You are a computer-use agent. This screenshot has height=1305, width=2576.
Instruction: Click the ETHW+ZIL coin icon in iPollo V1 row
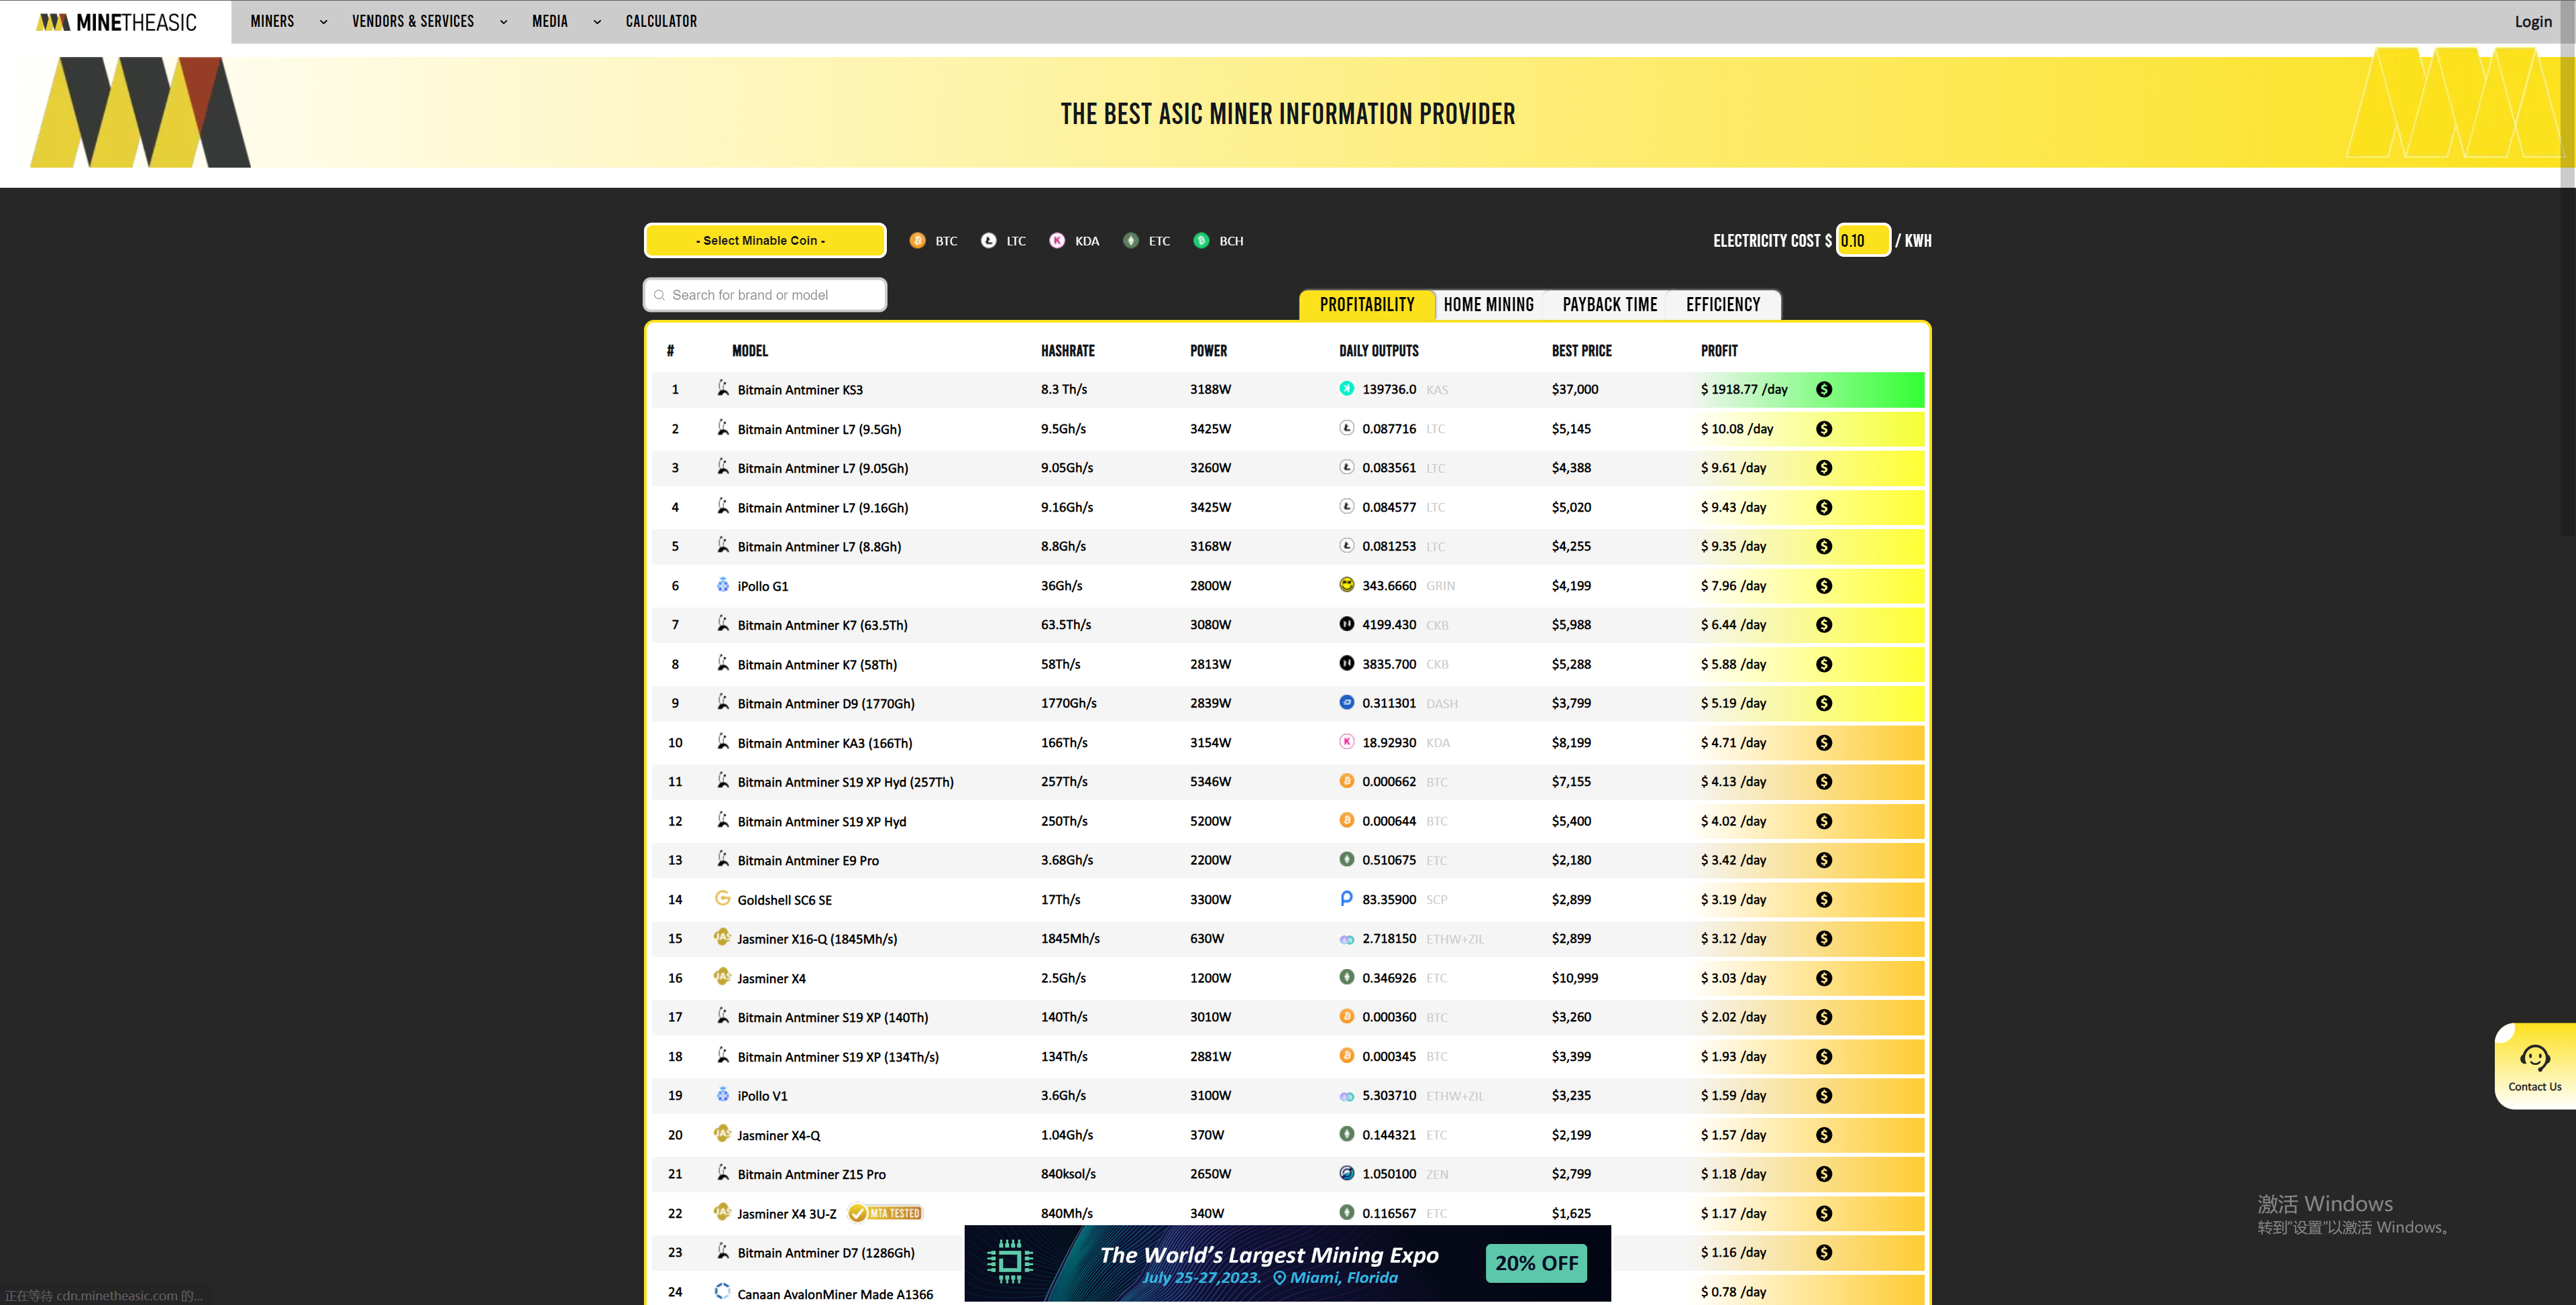click(x=1347, y=1096)
